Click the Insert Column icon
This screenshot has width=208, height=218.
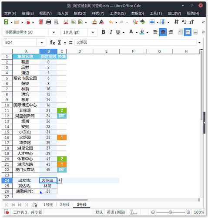coord(163,22)
